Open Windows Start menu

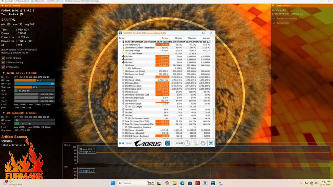pyautogui.click(x=113, y=183)
